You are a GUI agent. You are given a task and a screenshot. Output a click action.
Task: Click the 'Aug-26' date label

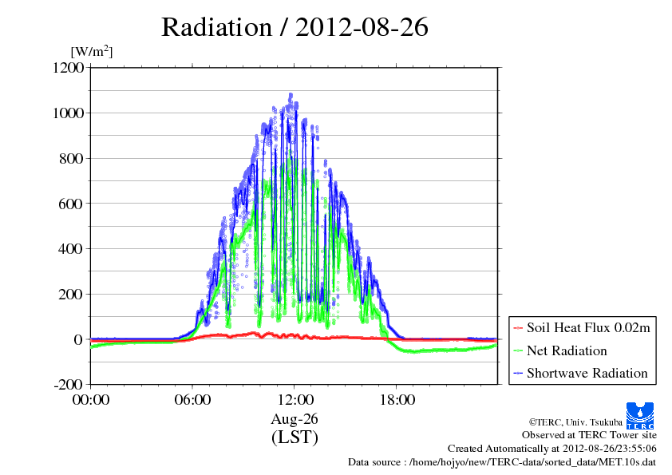(x=294, y=419)
